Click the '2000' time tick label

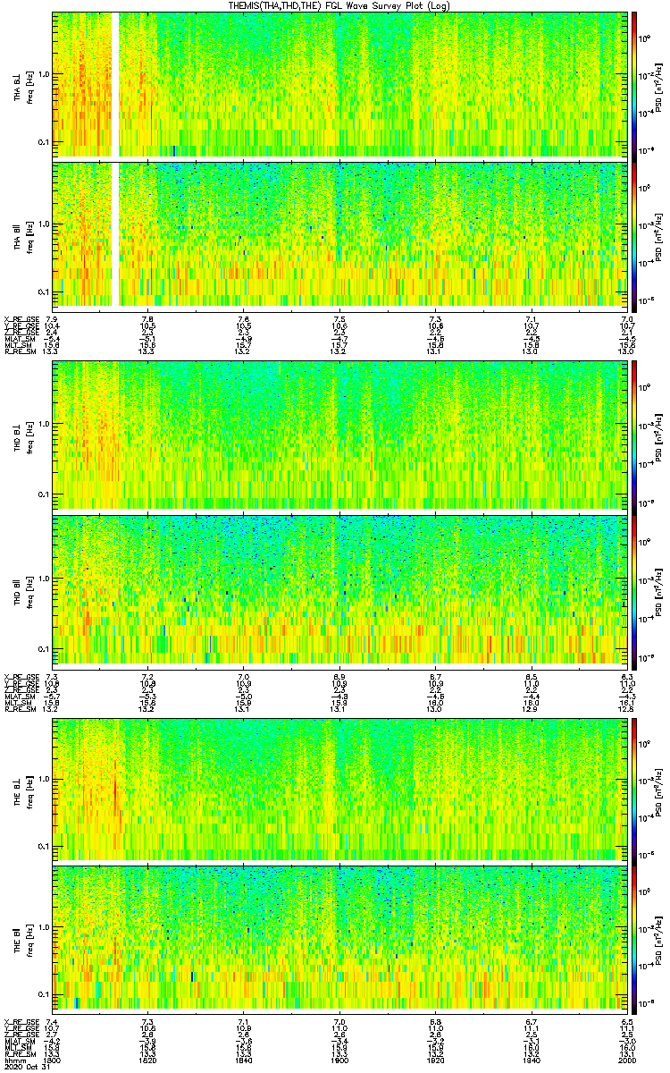coord(625,1060)
